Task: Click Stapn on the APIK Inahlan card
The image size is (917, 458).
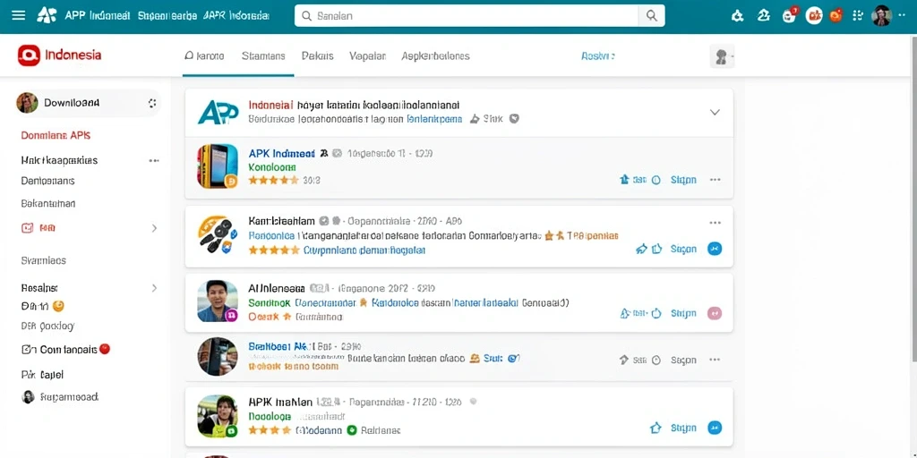Action: point(683,428)
